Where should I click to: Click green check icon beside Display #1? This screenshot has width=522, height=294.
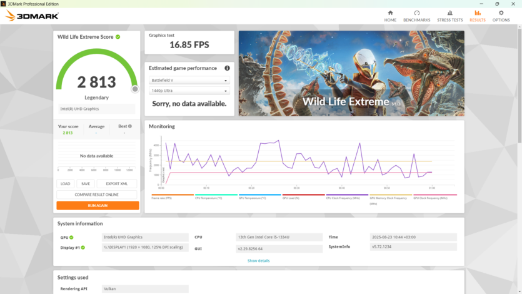pyautogui.click(x=83, y=247)
